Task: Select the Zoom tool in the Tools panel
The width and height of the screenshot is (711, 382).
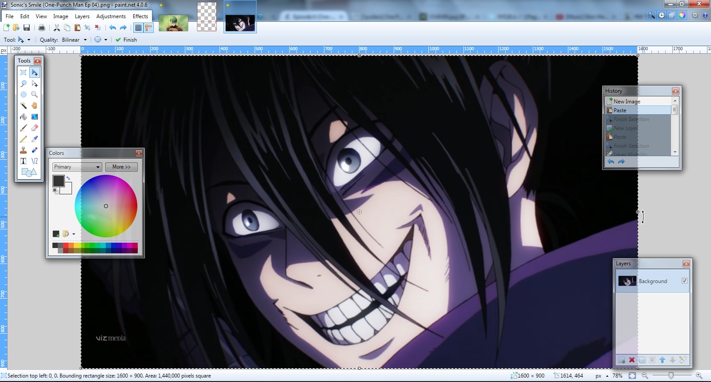Action: click(35, 95)
